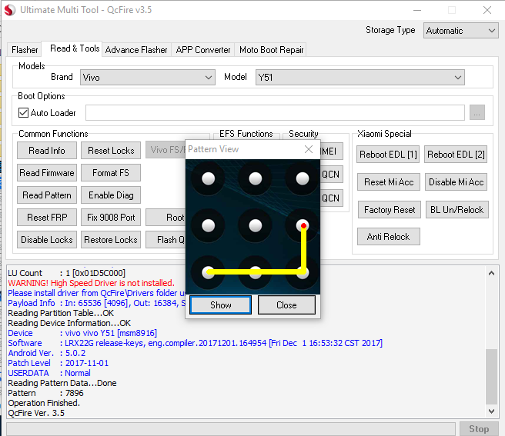Click the Read Info button
The width and height of the screenshot is (505, 436).
(47, 150)
